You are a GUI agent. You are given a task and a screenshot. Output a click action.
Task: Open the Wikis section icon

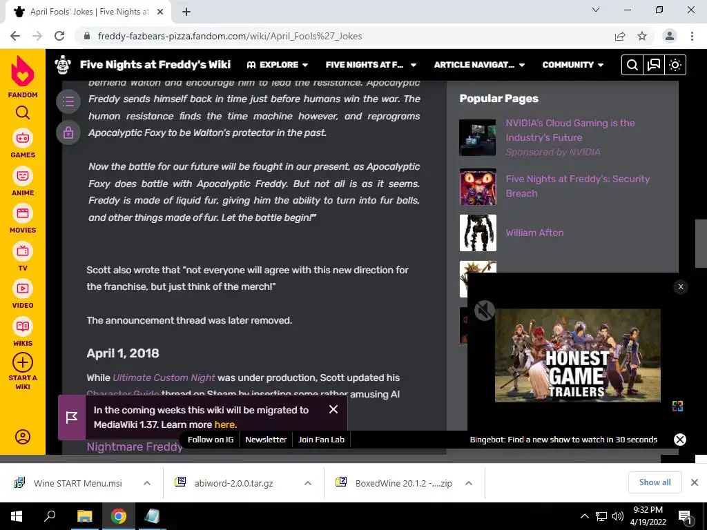point(23,326)
